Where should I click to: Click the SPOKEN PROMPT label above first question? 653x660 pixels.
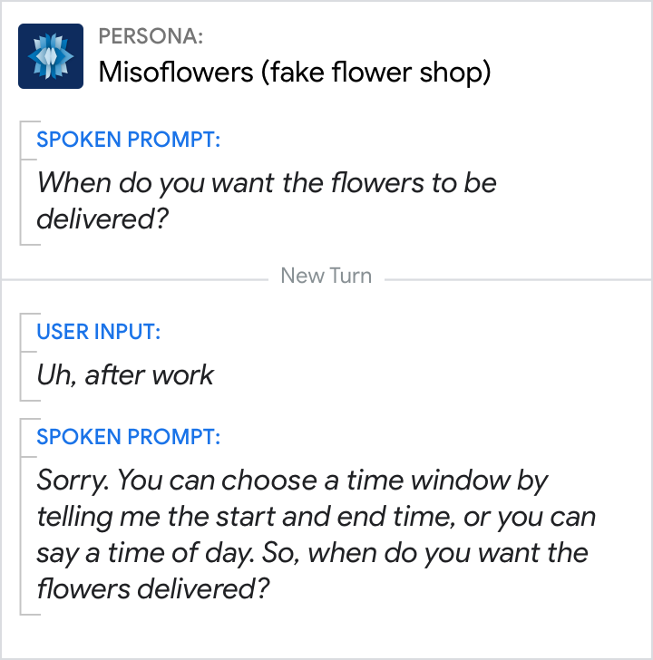coord(128,141)
